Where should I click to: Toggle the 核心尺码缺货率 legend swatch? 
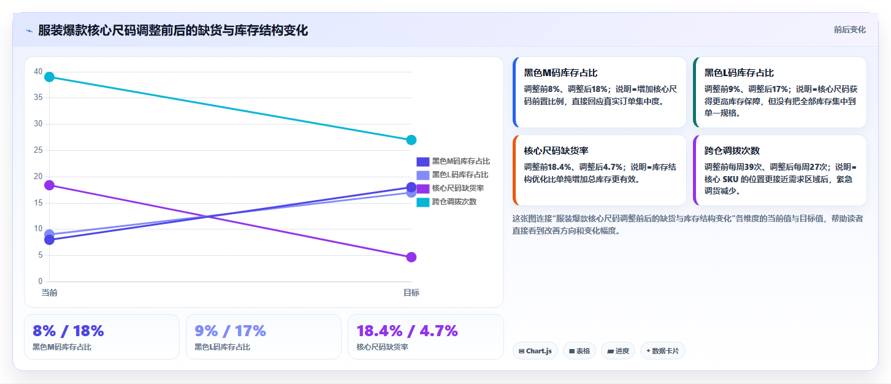(423, 188)
